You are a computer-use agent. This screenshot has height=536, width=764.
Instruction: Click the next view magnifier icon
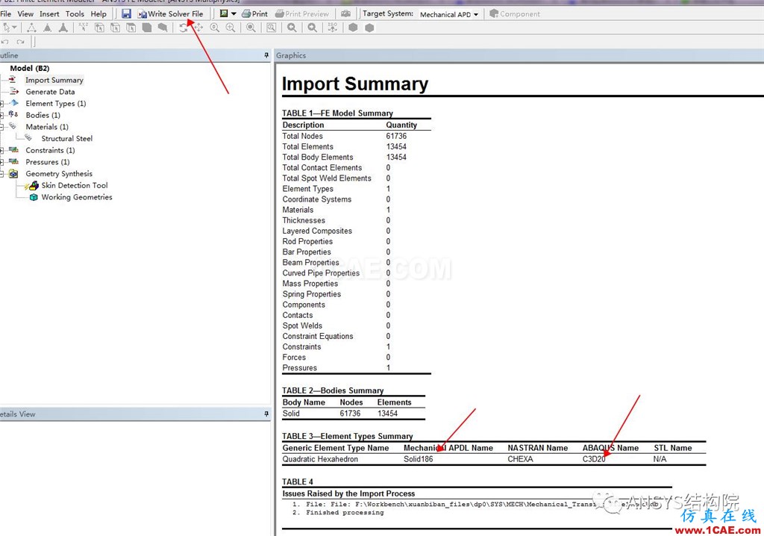pos(313,28)
